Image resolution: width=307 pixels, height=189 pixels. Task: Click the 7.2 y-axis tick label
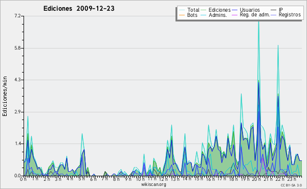click(x=17, y=16)
